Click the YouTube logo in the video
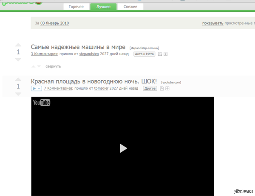 point(42,102)
